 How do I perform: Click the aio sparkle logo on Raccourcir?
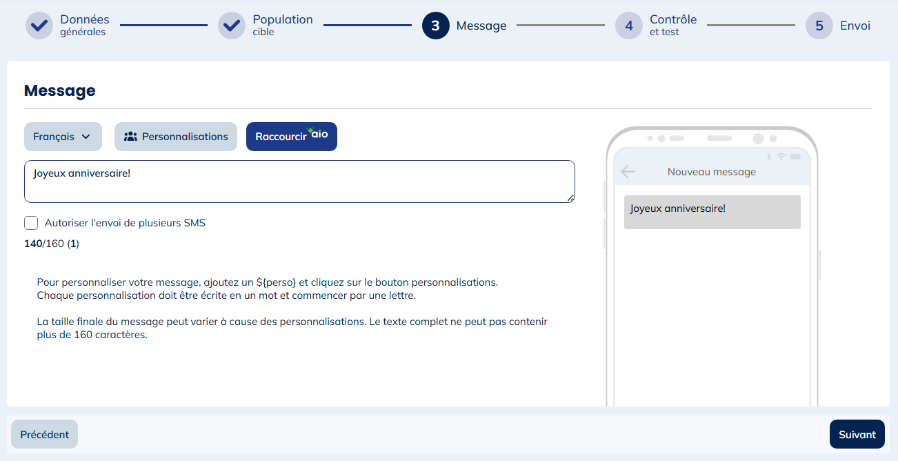tap(318, 133)
